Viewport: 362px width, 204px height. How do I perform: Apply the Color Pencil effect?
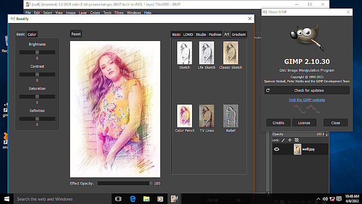pos(184,116)
